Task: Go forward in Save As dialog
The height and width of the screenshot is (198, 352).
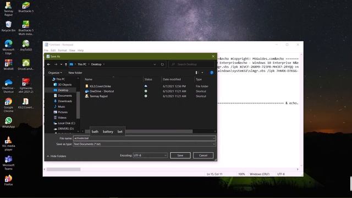Action: click(x=56, y=64)
